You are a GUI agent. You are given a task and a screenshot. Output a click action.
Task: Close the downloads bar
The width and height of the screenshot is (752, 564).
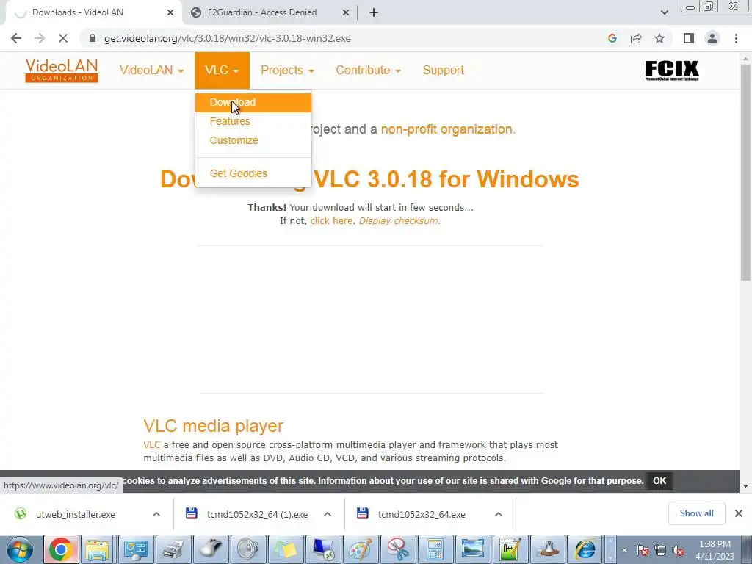[x=739, y=513]
